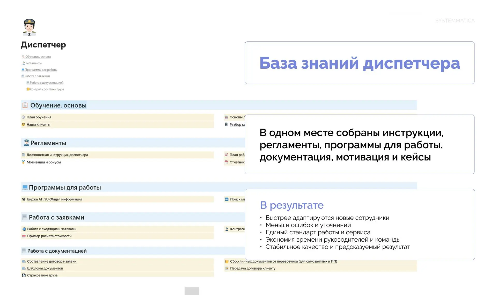
Task: Click the camera icon beside 'Биржа ATI.SU'
Action: [x=24, y=199]
